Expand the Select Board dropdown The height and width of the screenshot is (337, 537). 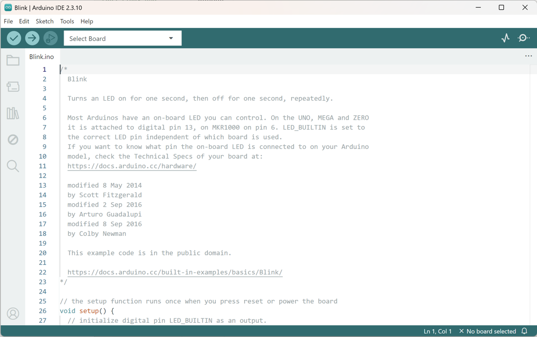(123, 39)
